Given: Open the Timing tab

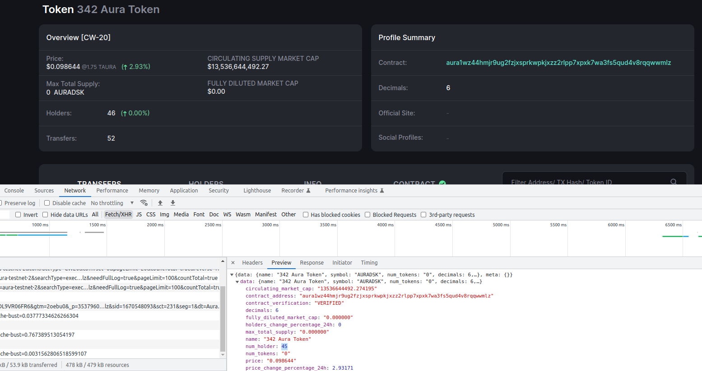Looking at the screenshot, I should coord(369,263).
